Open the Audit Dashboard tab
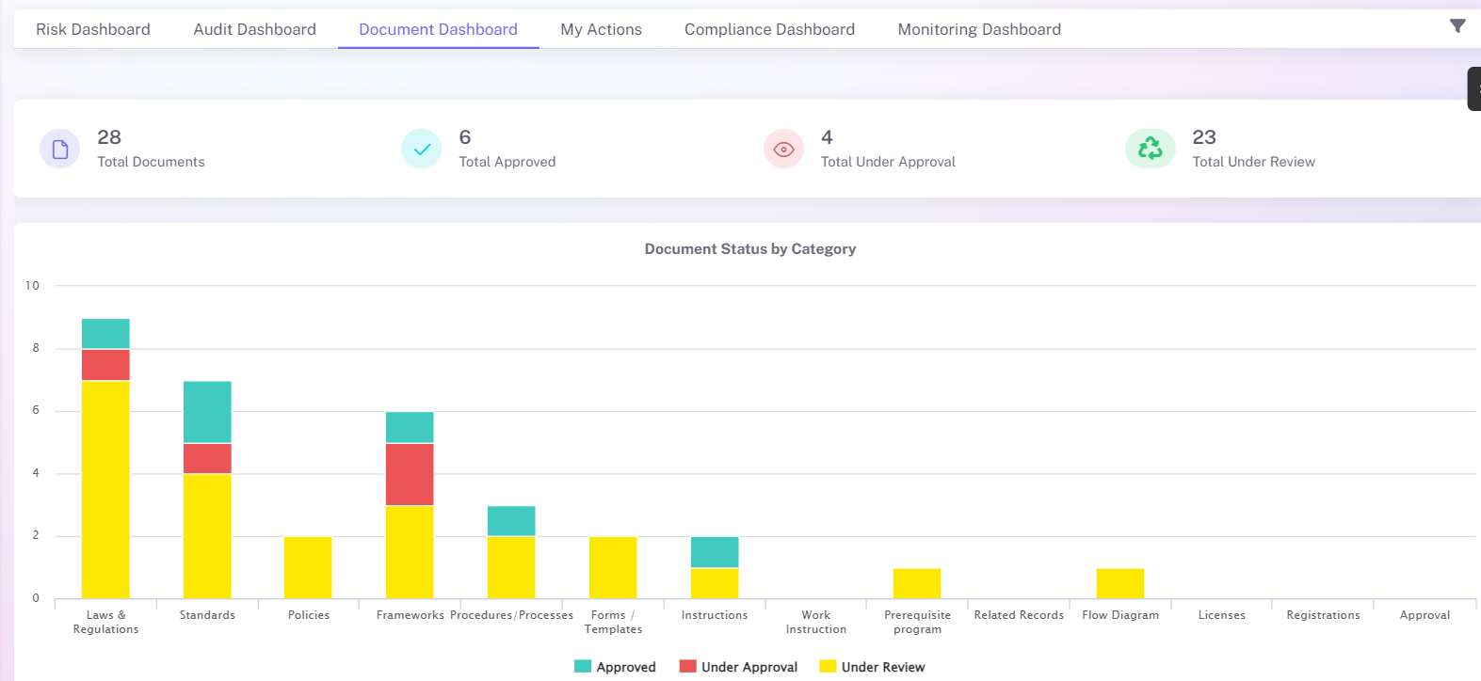Image resolution: width=1481 pixels, height=681 pixels. [x=254, y=29]
